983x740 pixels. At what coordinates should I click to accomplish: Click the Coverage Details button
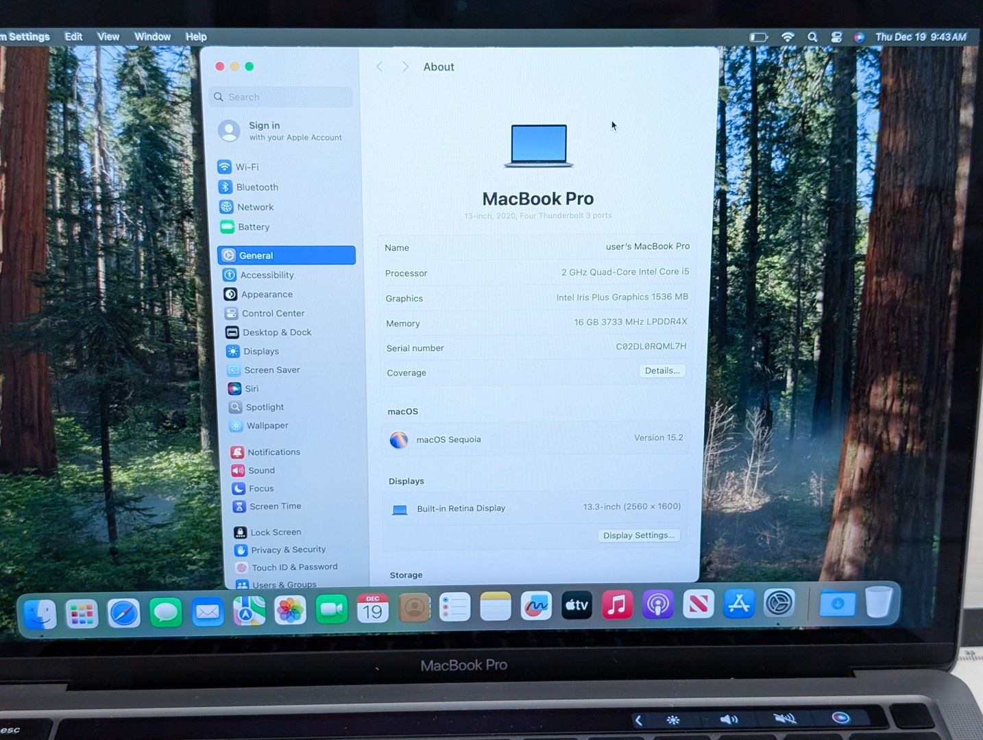pos(662,371)
